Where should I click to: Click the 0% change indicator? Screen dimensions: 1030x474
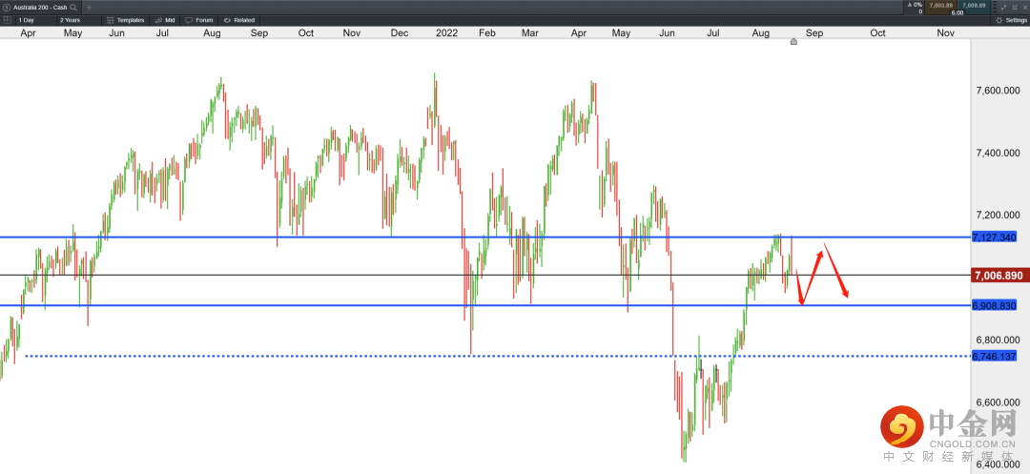click(917, 6)
